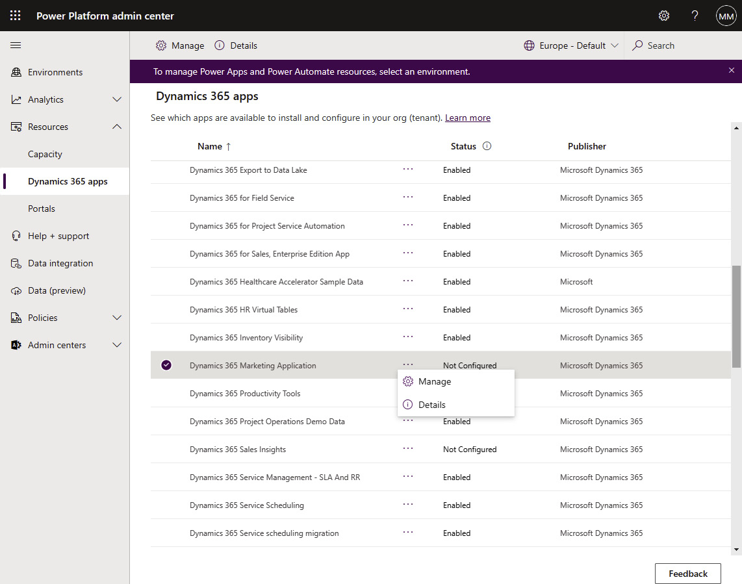Screen dimensions: 742x584
Task: Open more options for Sales Insights
Action: [x=408, y=448]
